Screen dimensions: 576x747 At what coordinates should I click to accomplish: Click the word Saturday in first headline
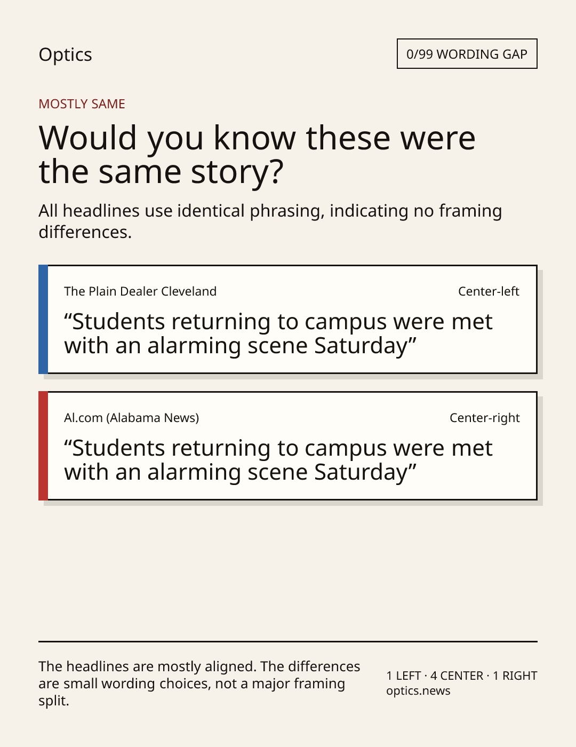(x=361, y=346)
